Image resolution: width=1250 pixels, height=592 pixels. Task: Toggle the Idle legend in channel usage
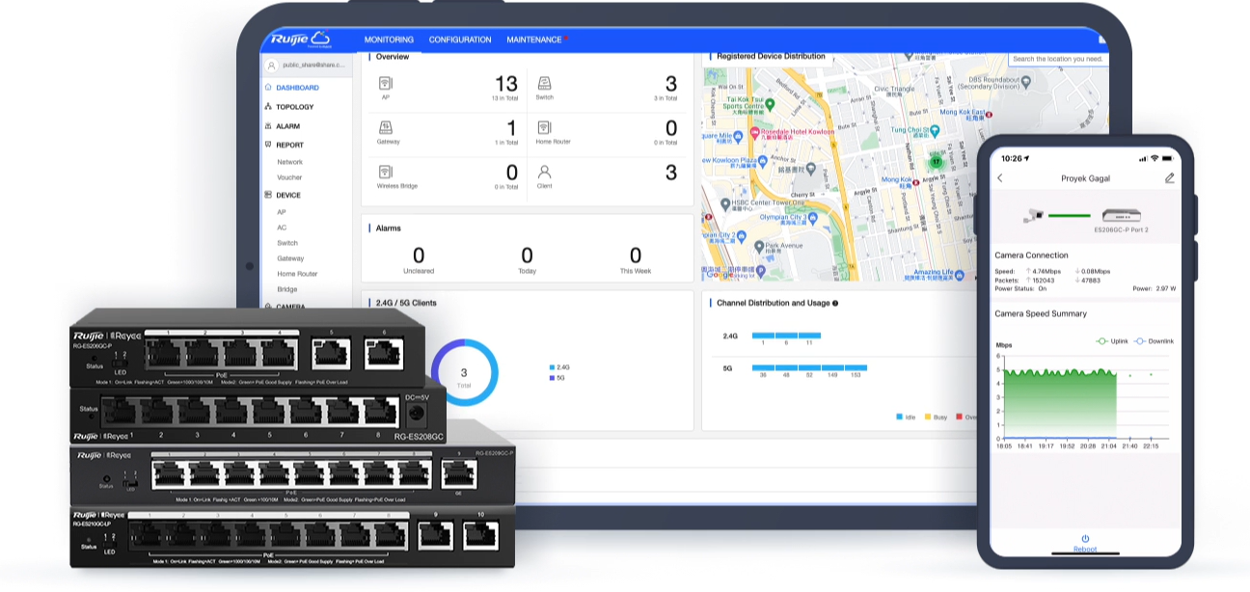(904, 417)
